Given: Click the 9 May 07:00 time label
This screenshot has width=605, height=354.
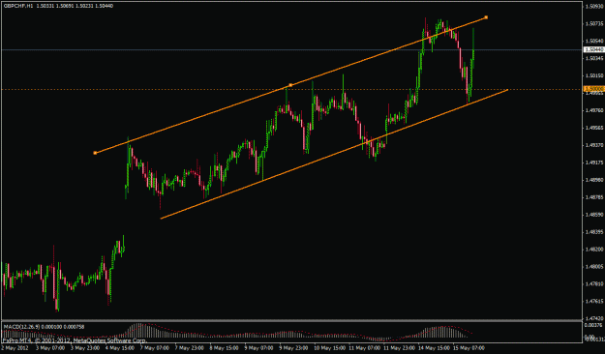Looking at the screenshot, I should (258, 348).
